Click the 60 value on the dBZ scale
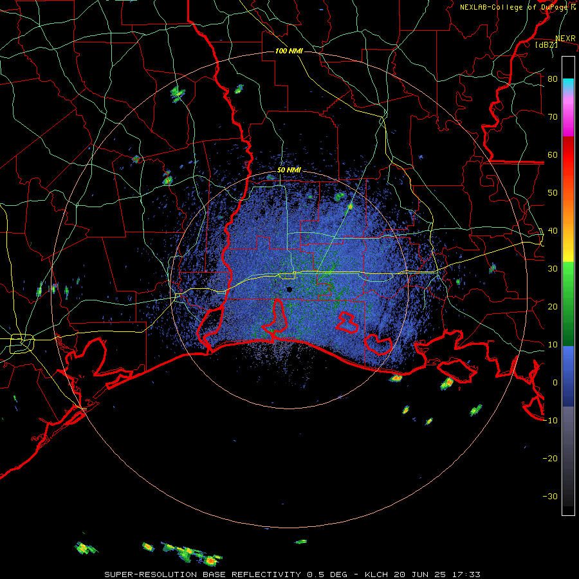This screenshot has height=579, width=579. click(553, 155)
